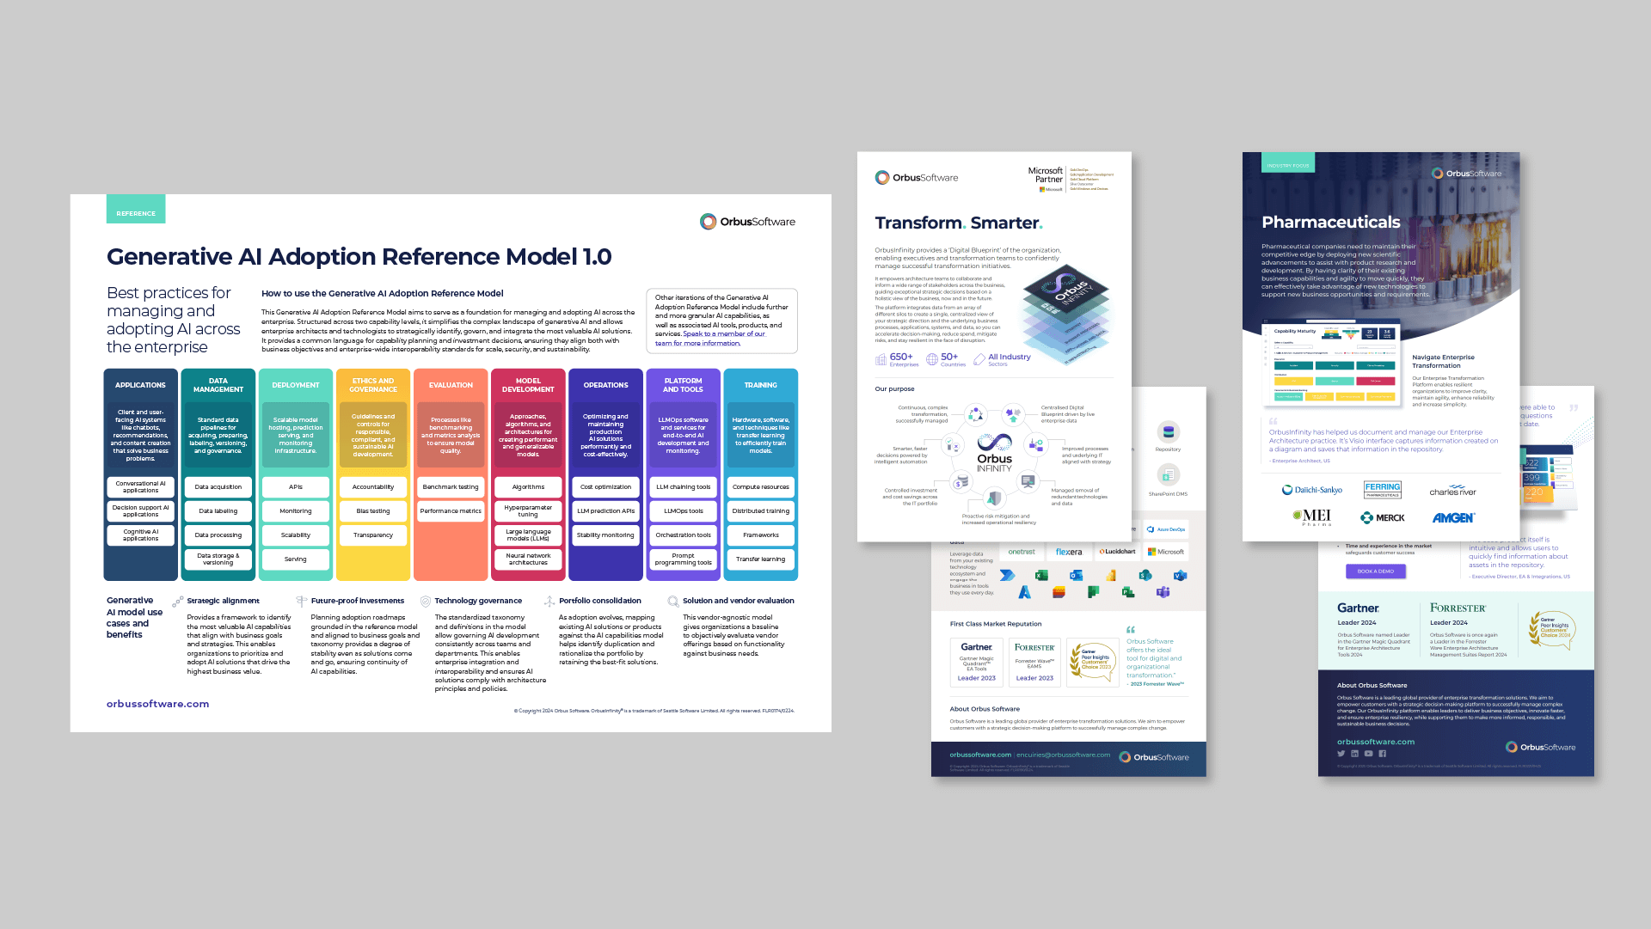Click the AMGEN logo
This screenshot has width=1651, height=929.
pyautogui.click(x=1453, y=517)
